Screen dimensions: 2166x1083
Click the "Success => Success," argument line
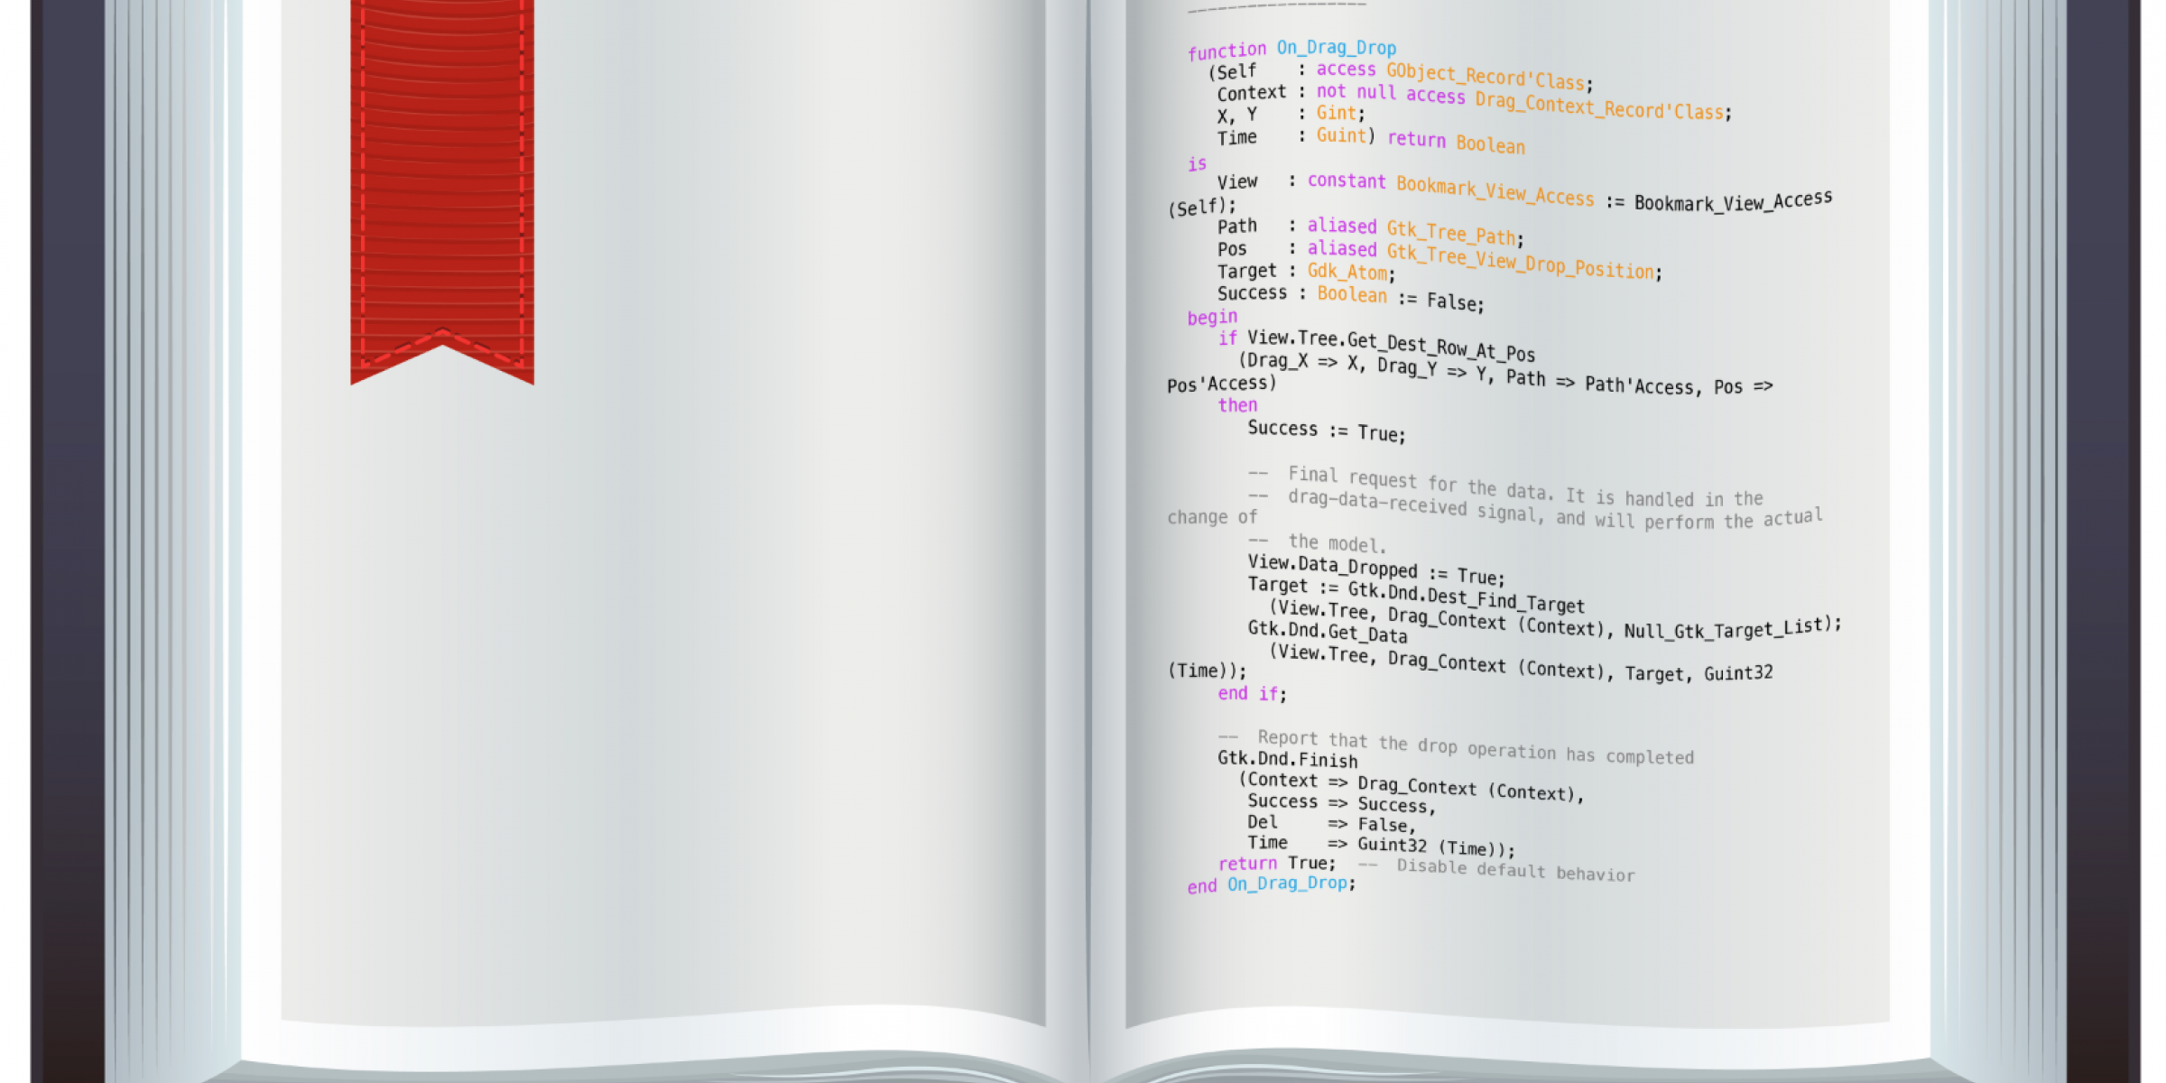click(x=1341, y=803)
